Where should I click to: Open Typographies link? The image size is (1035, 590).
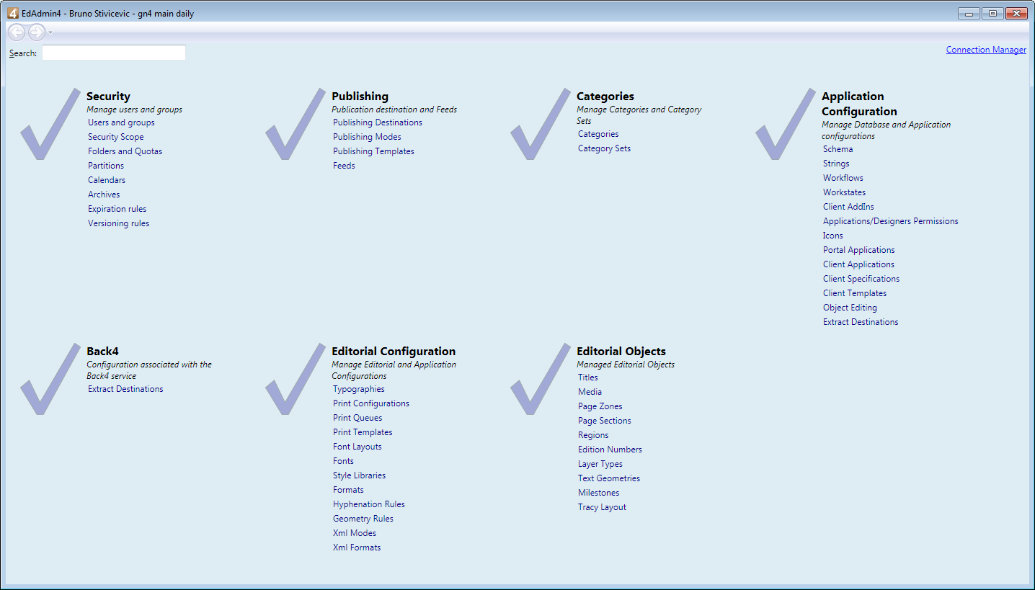(x=359, y=389)
